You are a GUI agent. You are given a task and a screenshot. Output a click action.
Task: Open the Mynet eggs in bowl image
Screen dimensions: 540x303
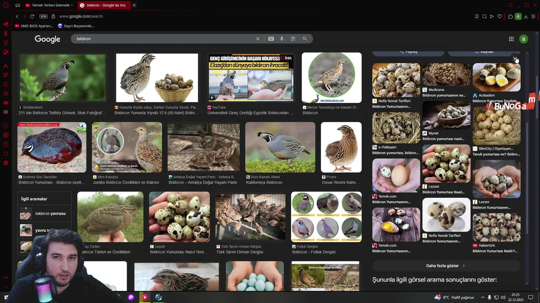[446, 115]
